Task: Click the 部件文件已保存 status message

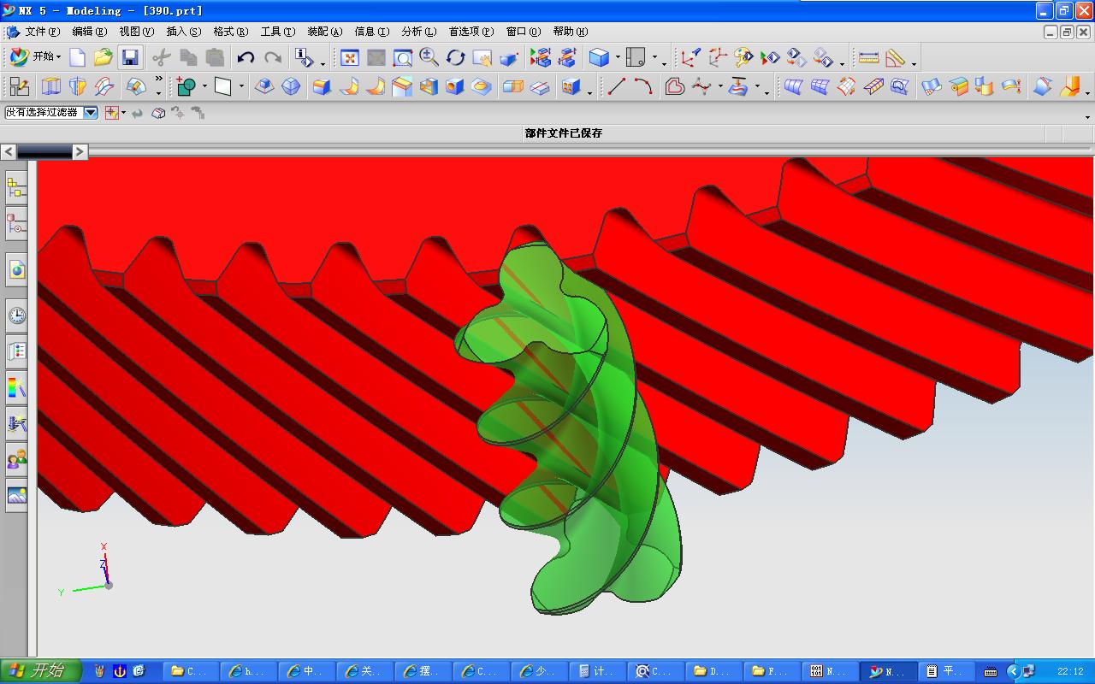Action: click(564, 133)
